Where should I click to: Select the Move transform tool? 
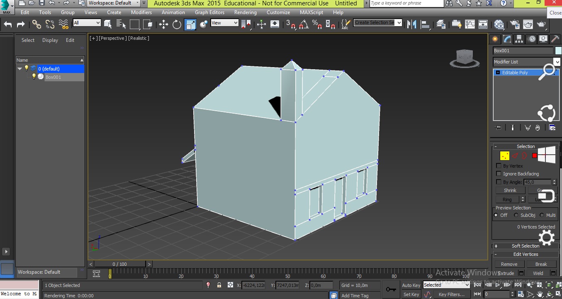163,24
